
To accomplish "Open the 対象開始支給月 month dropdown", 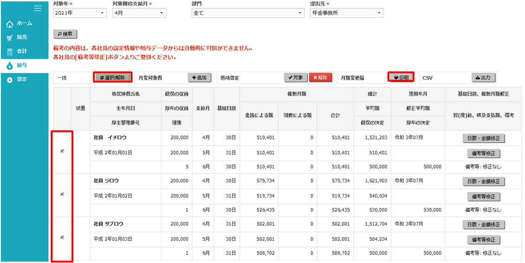I will [x=139, y=13].
